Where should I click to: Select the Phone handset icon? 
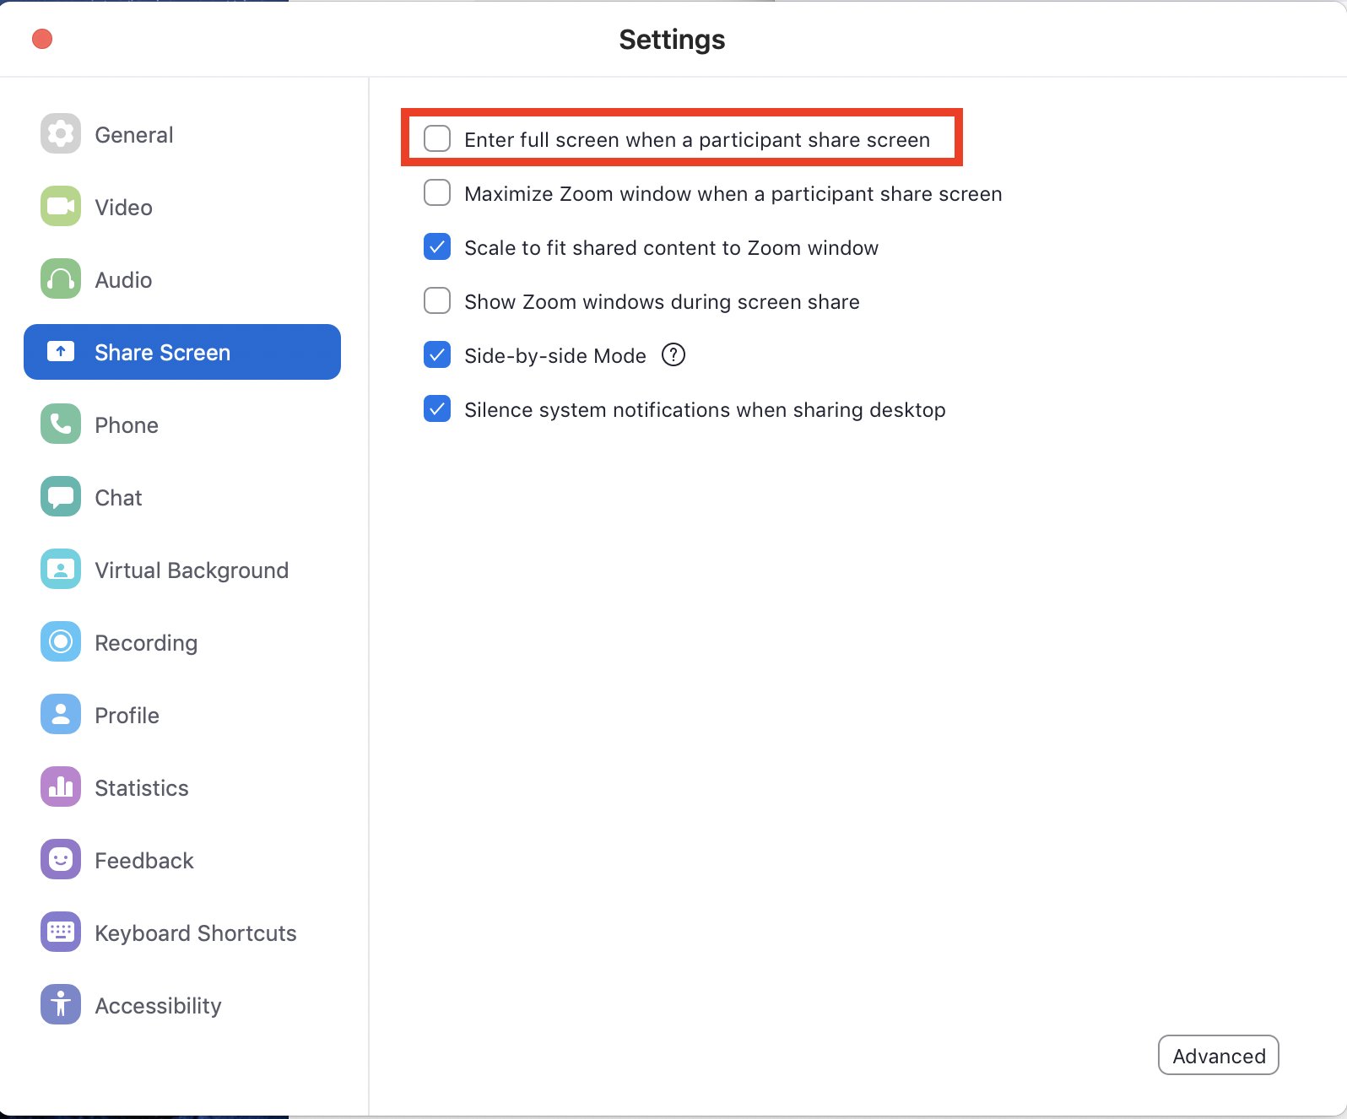tap(61, 424)
